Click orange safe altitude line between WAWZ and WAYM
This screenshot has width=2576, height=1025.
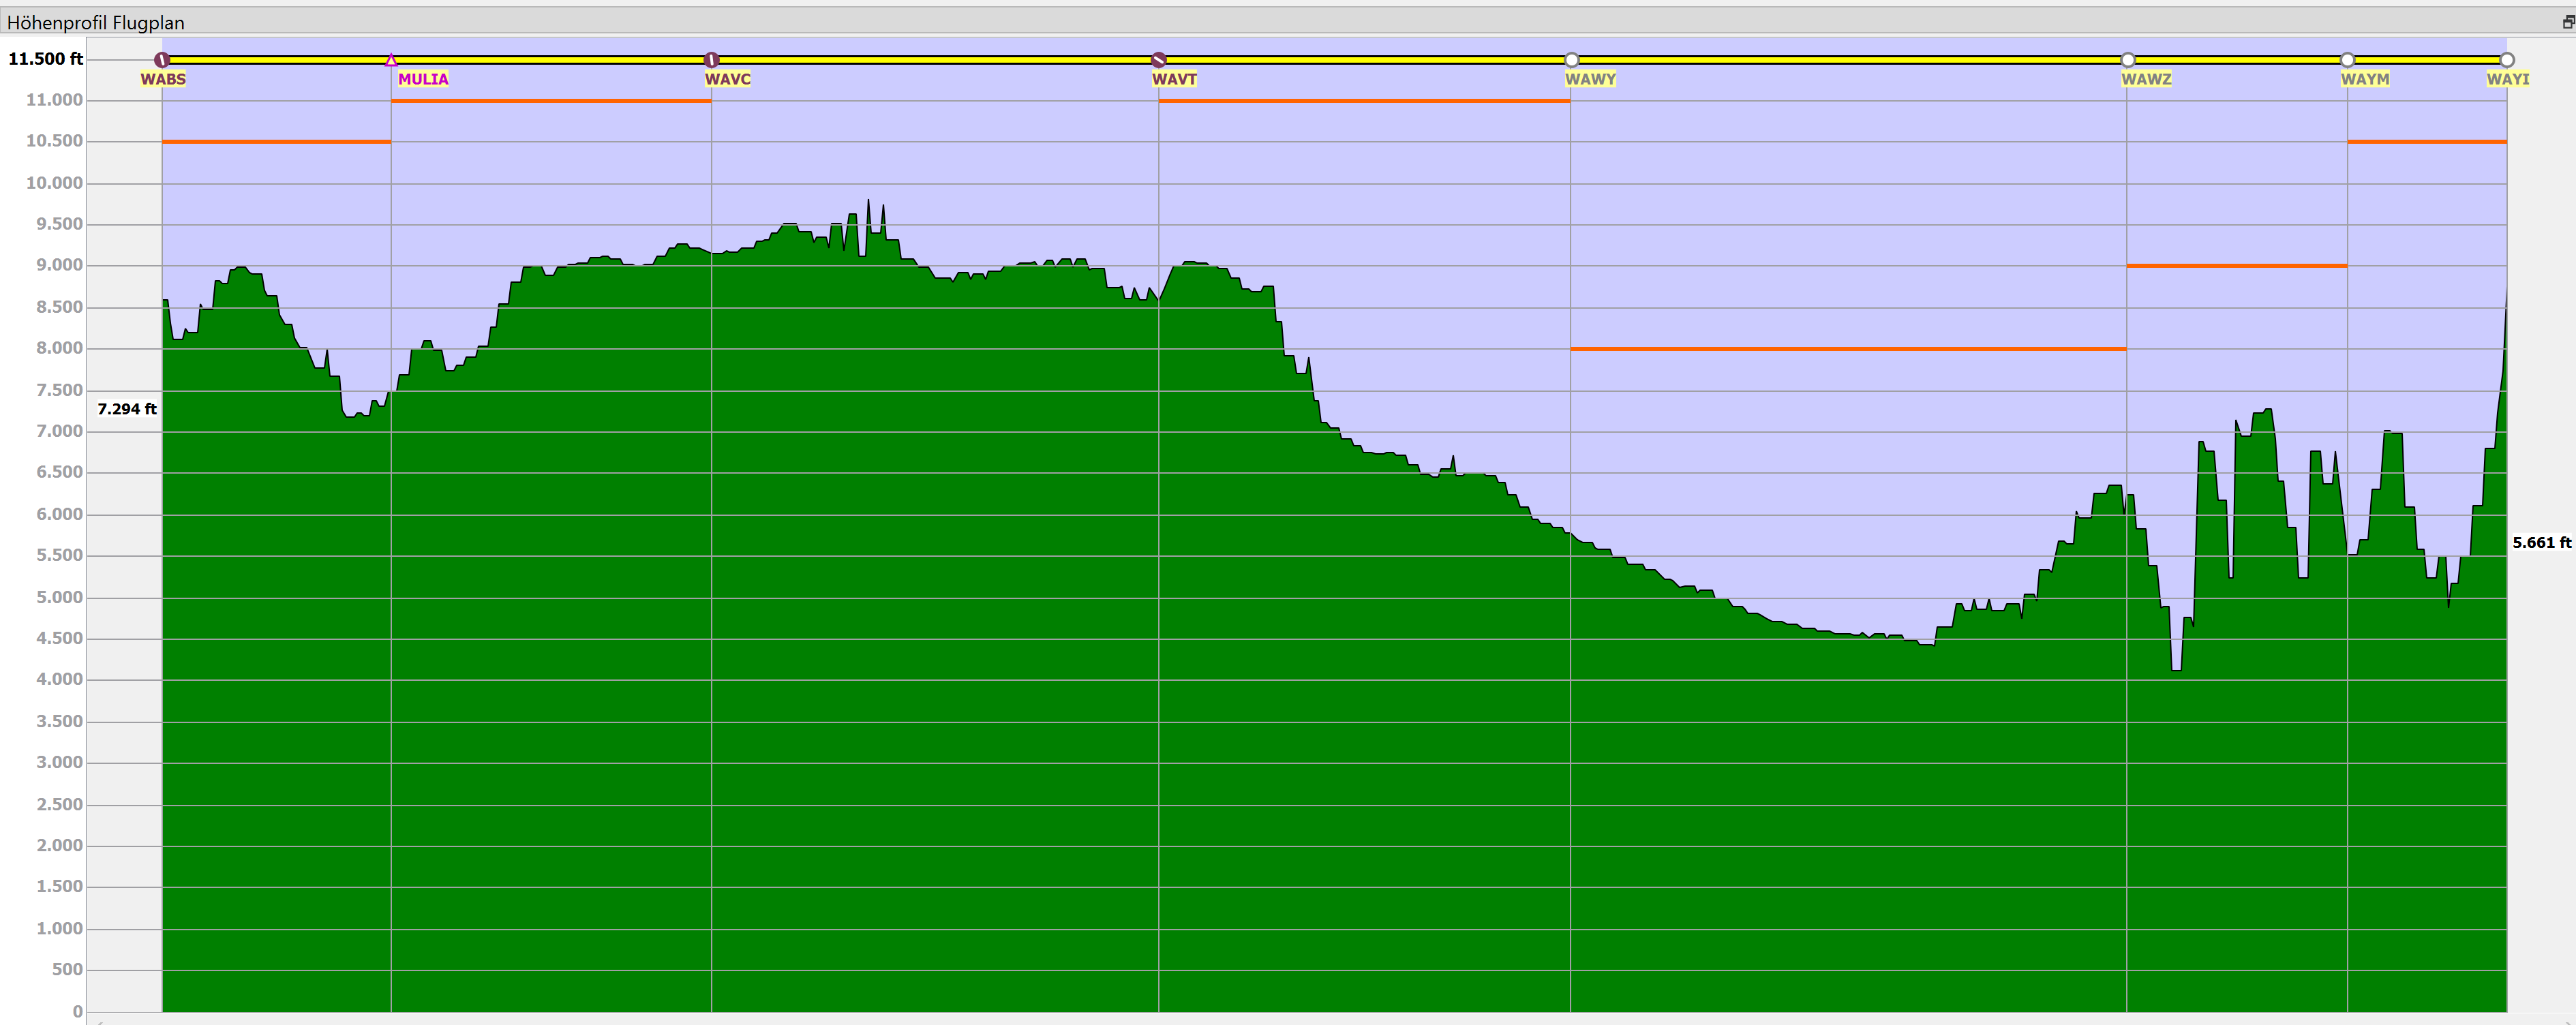click(2237, 266)
